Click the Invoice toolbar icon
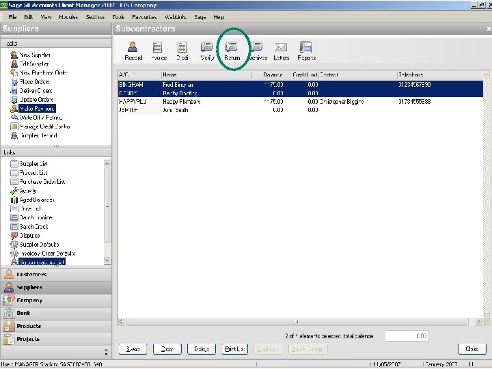 coord(159,51)
